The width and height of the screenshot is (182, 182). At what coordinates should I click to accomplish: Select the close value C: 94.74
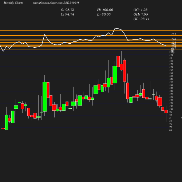pos(67,15)
